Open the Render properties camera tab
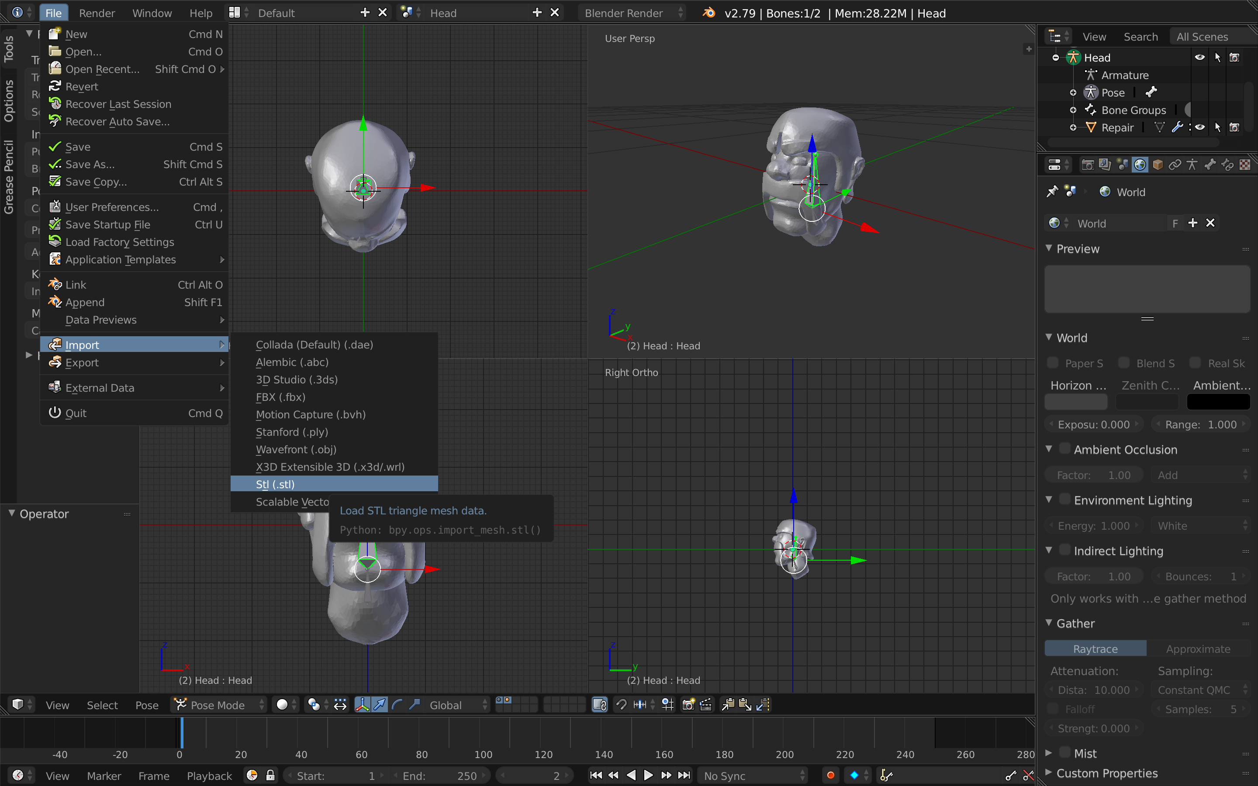This screenshot has height=786, width=1258. pos(1087,165)
